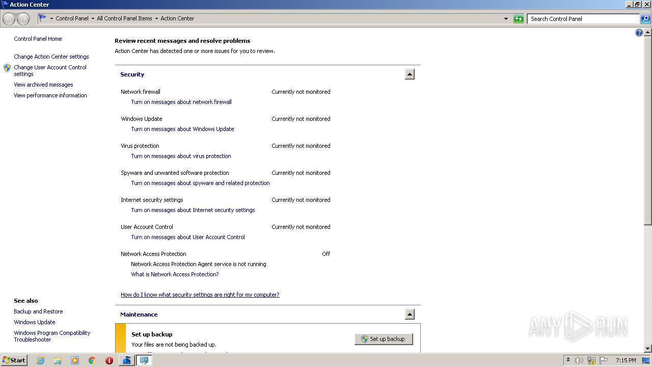The width and height of the screenshot is (652, 367).
Task: Open View performance information
Action: click(x=50, y=95)
